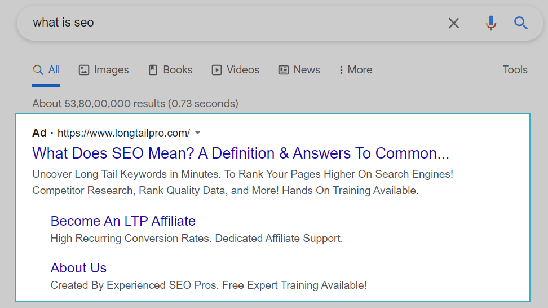This screenshot has width=548, height=308.
Task: Switch to the Images results tab
Action: 104,70
